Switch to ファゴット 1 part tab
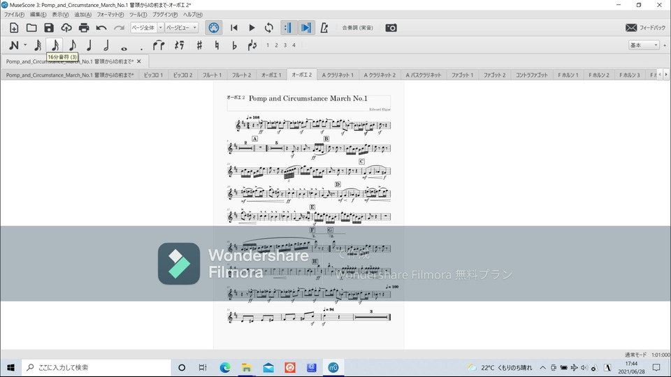Image resolution: width=671 pixels, height=377 pixels. pyautogui.click(x=462, y=75)
